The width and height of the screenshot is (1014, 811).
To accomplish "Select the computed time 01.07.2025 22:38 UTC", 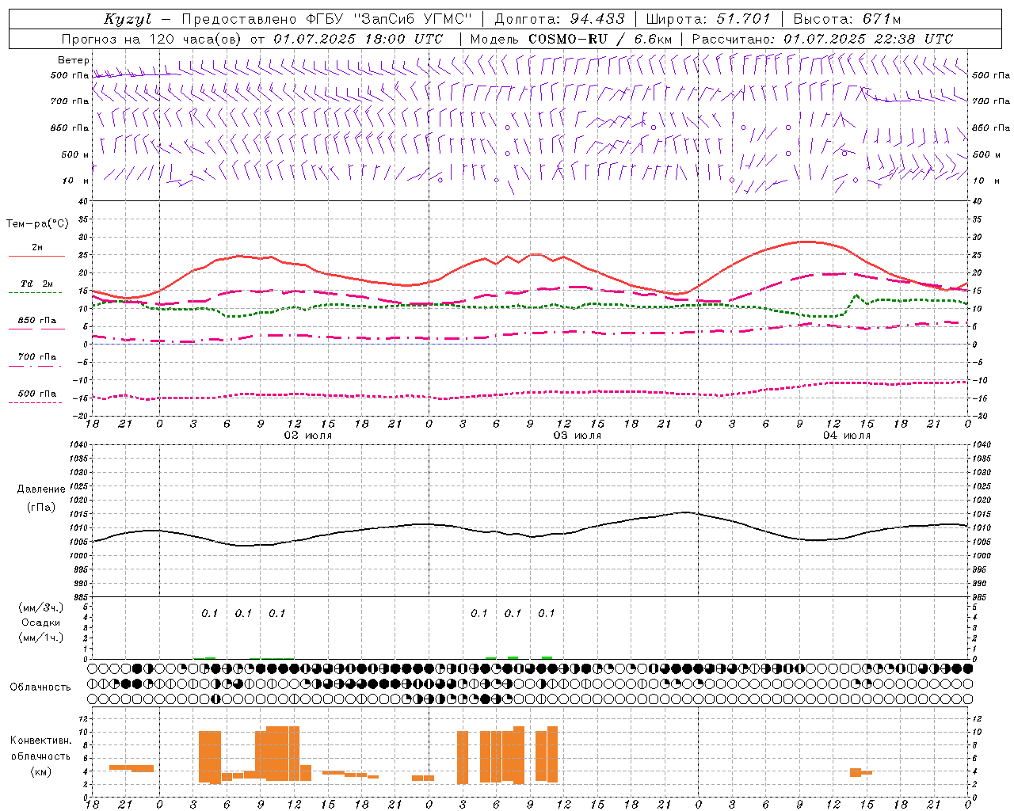I will pos(868,39).
